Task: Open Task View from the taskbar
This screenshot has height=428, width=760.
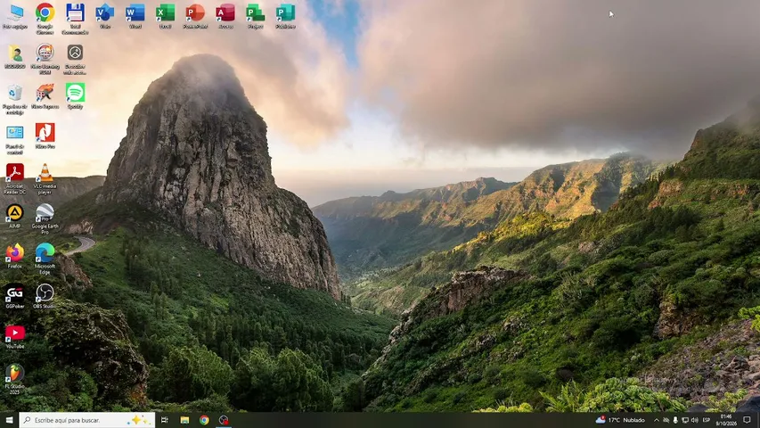Action: pos(164,420)
